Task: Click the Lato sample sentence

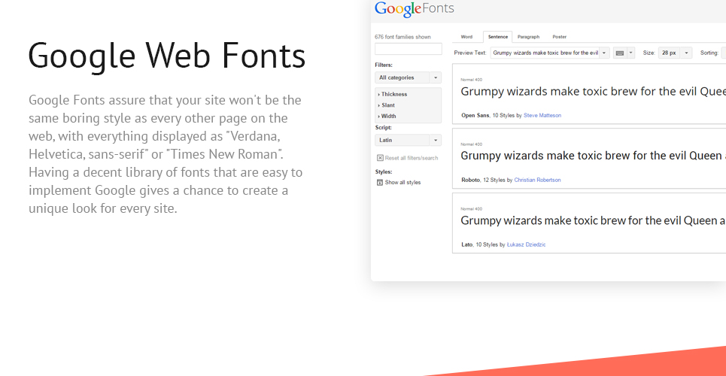Action: 593,221
